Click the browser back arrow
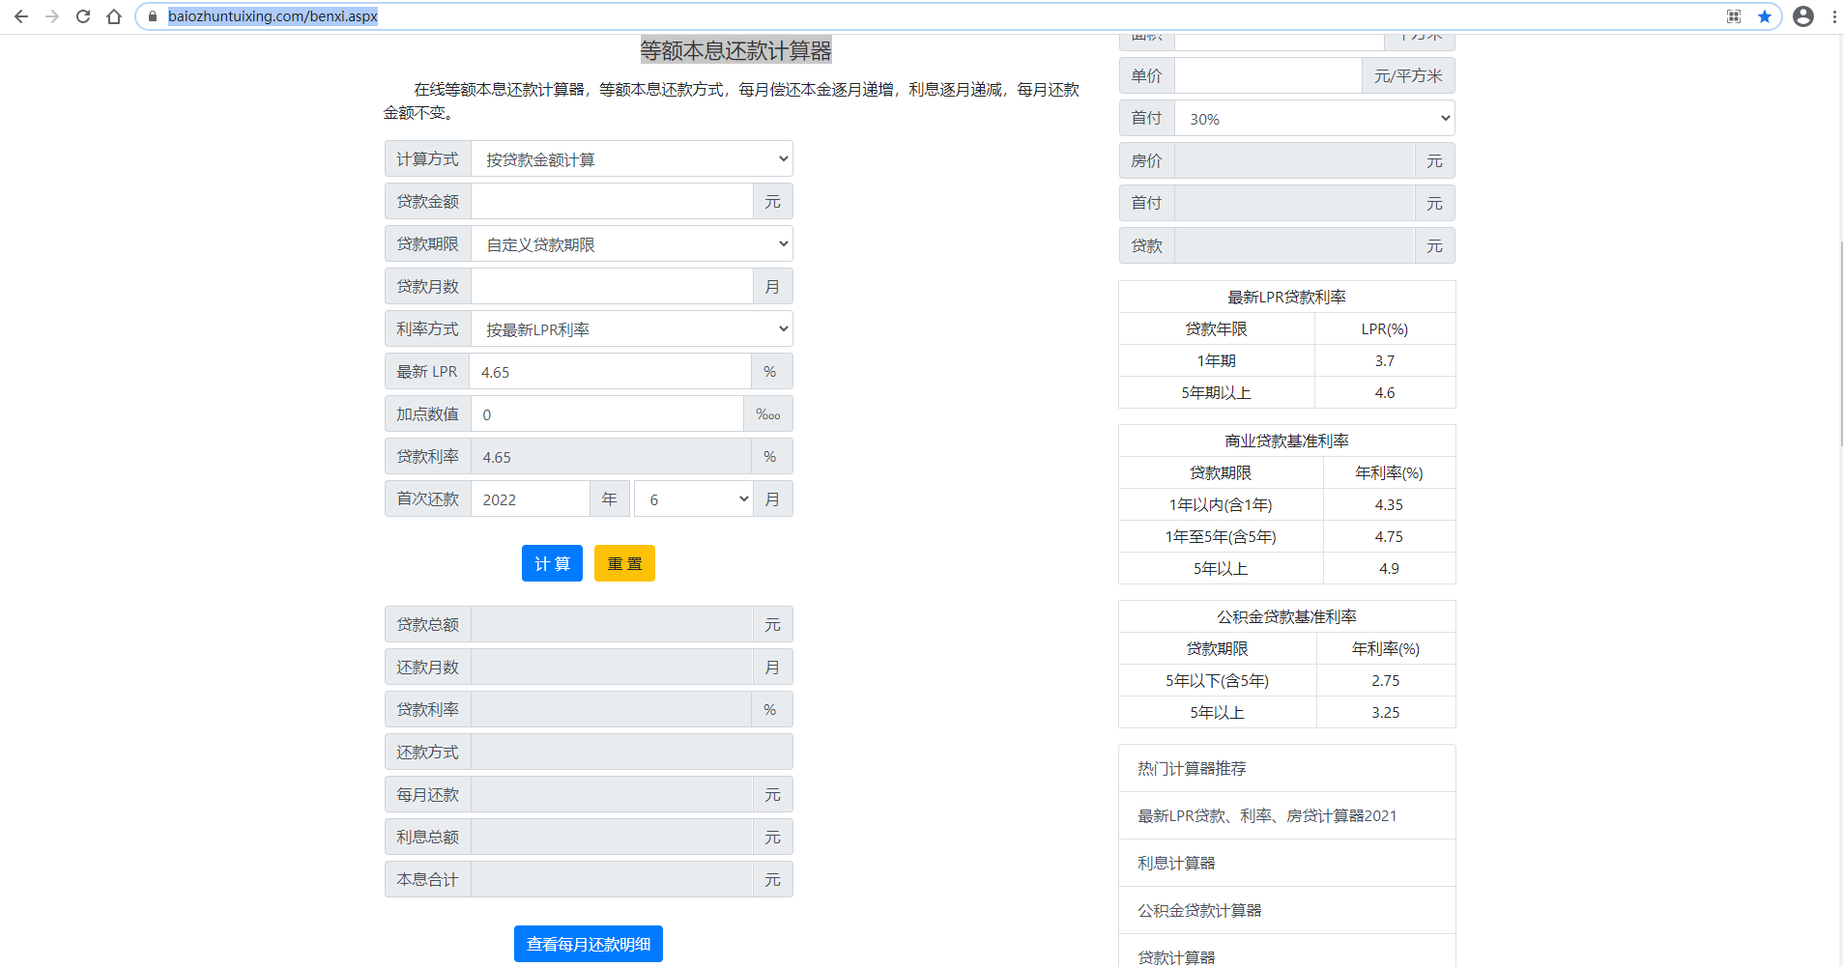The width and height of the screenshot is (1843, 967). [21, 16]
